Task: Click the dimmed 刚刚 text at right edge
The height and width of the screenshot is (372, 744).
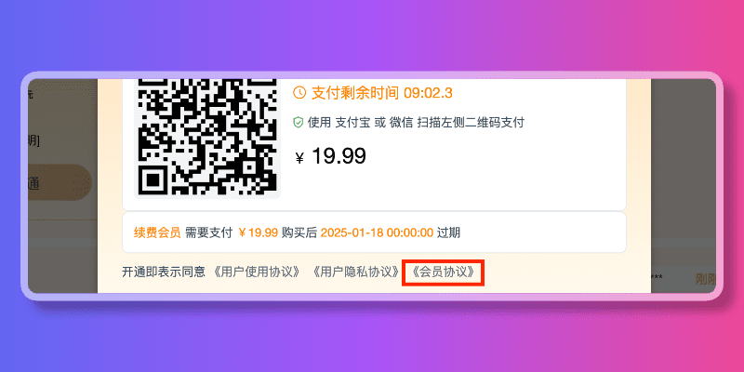Action: pyautogui.click(x=706, y=279)
